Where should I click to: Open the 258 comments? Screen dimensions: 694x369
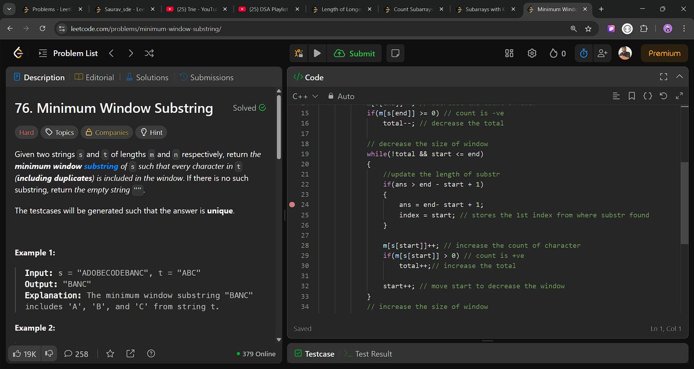click(76, 353)
